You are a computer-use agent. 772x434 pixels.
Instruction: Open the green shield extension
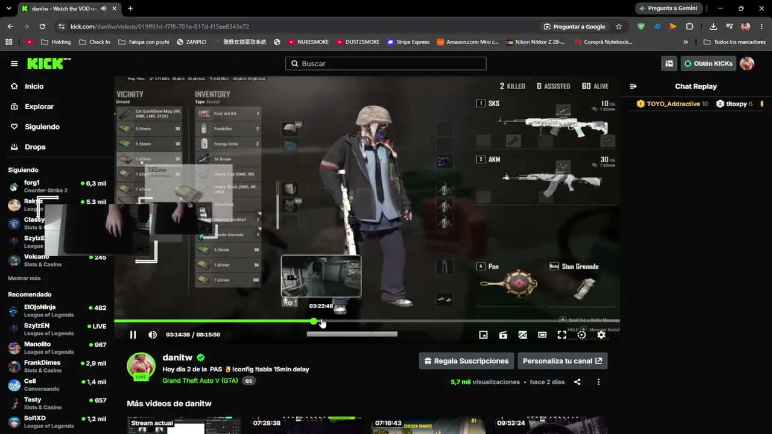(x=641, y=27)
